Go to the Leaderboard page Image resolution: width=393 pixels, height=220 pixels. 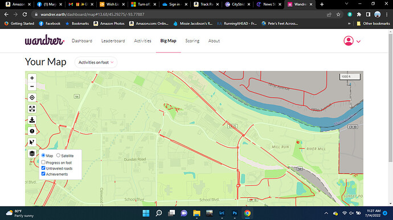[113, 41]
